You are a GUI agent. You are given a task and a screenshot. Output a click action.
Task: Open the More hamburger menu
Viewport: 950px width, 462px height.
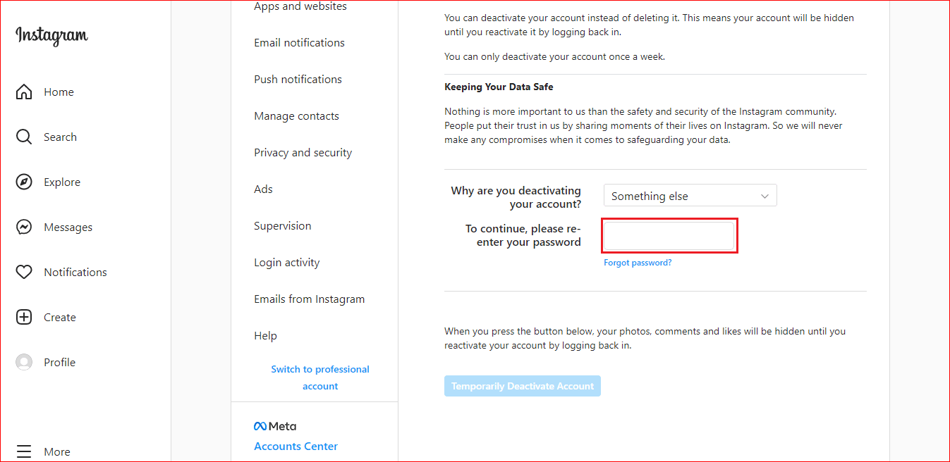pos(24,451)
